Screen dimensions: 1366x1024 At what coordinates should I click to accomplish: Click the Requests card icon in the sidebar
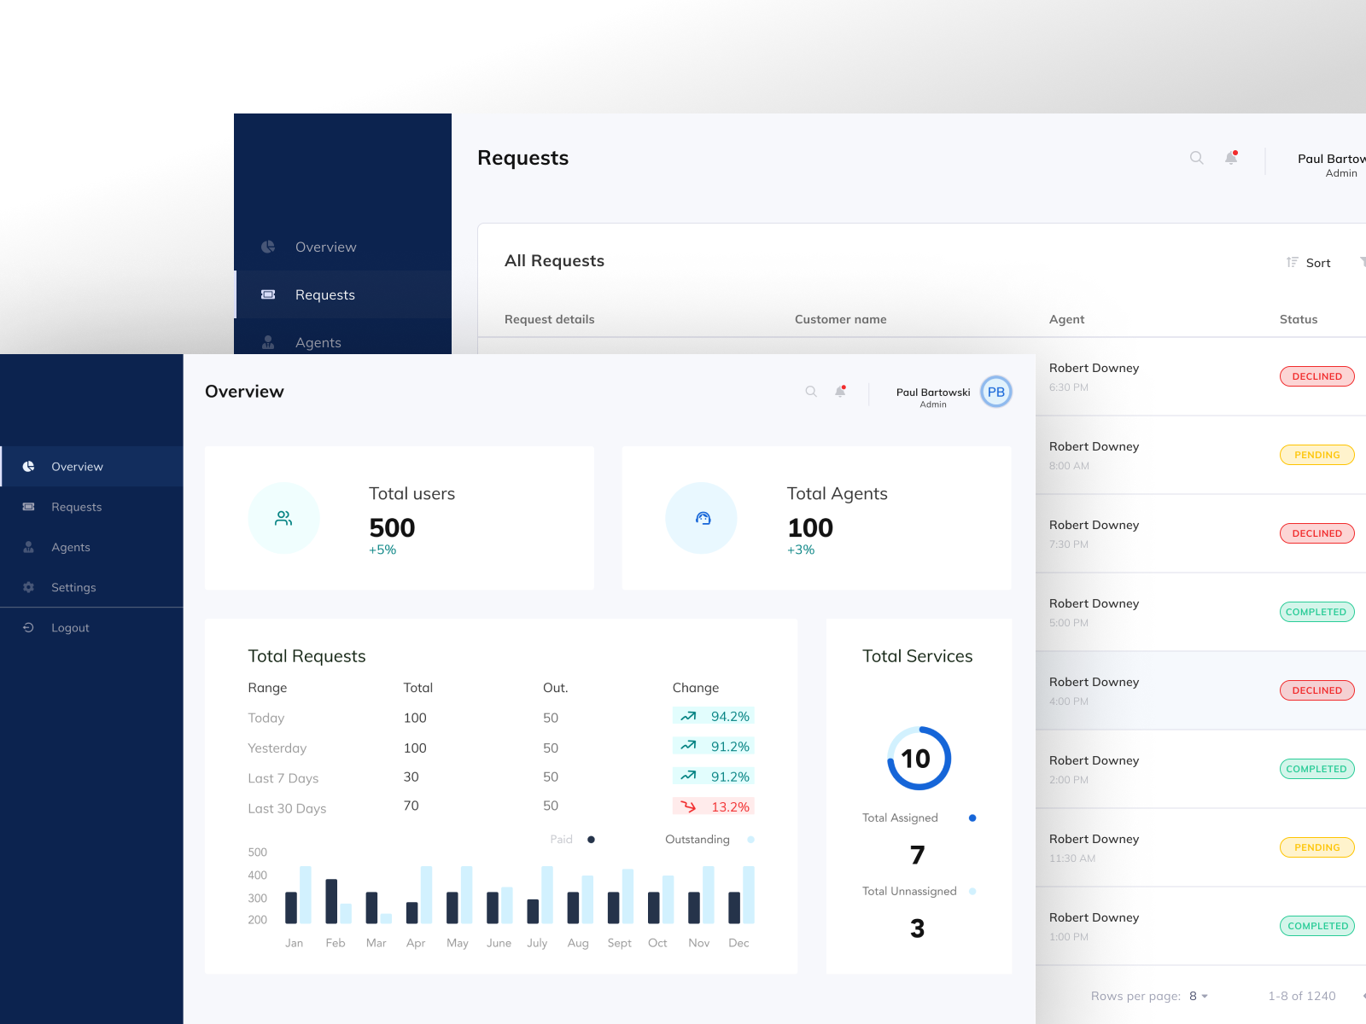coord(28,506)
